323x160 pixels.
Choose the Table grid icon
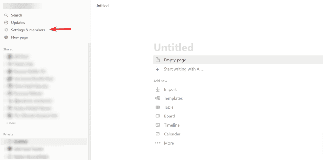pyautogui.click(x=158, y=107)
